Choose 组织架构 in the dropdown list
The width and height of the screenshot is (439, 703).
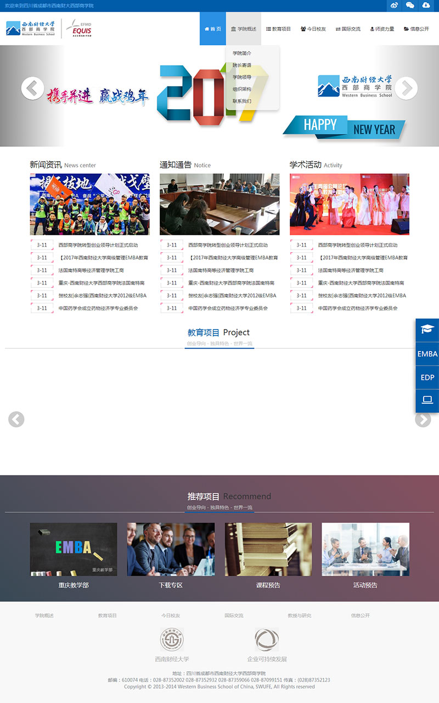tap(241, 89)
